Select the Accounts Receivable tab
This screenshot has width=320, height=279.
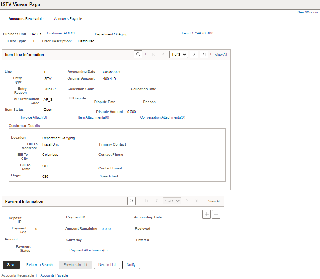click(26, 19)
